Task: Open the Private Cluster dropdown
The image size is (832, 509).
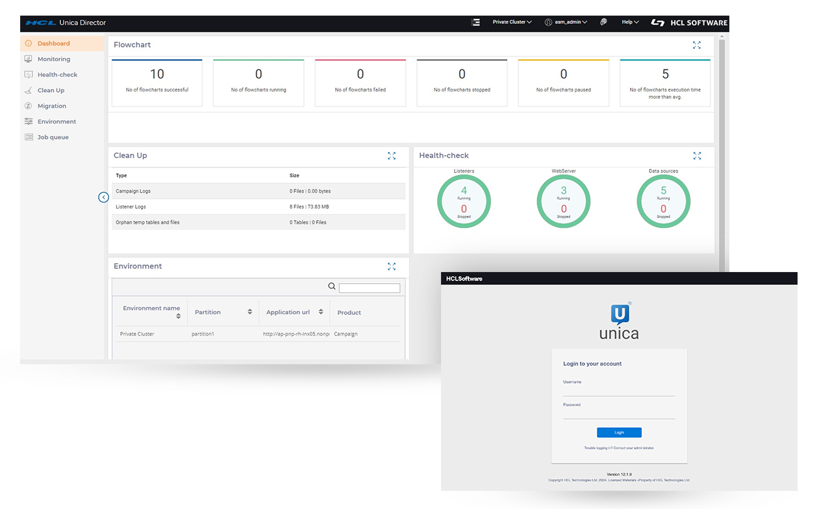Action: coord(512,22)
